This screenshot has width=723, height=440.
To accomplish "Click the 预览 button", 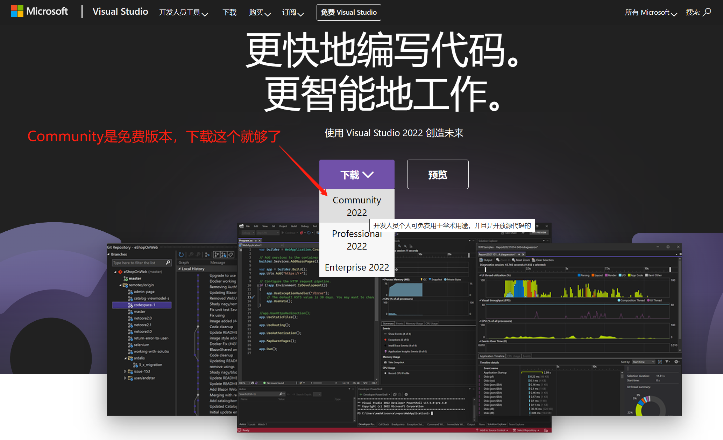I will tap(438, 174).
